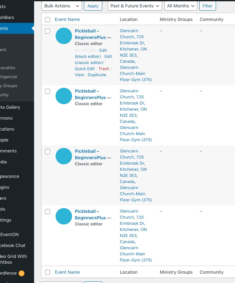Select the third Pickleball event's checkbox

tap(48, 151)
